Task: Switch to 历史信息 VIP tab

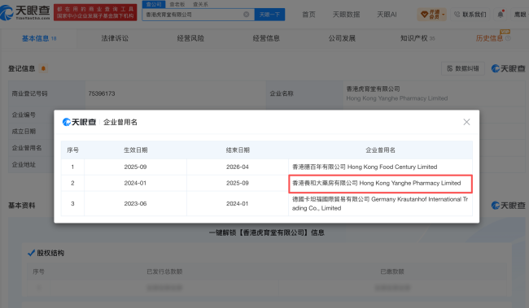Action: coord(493,38)
